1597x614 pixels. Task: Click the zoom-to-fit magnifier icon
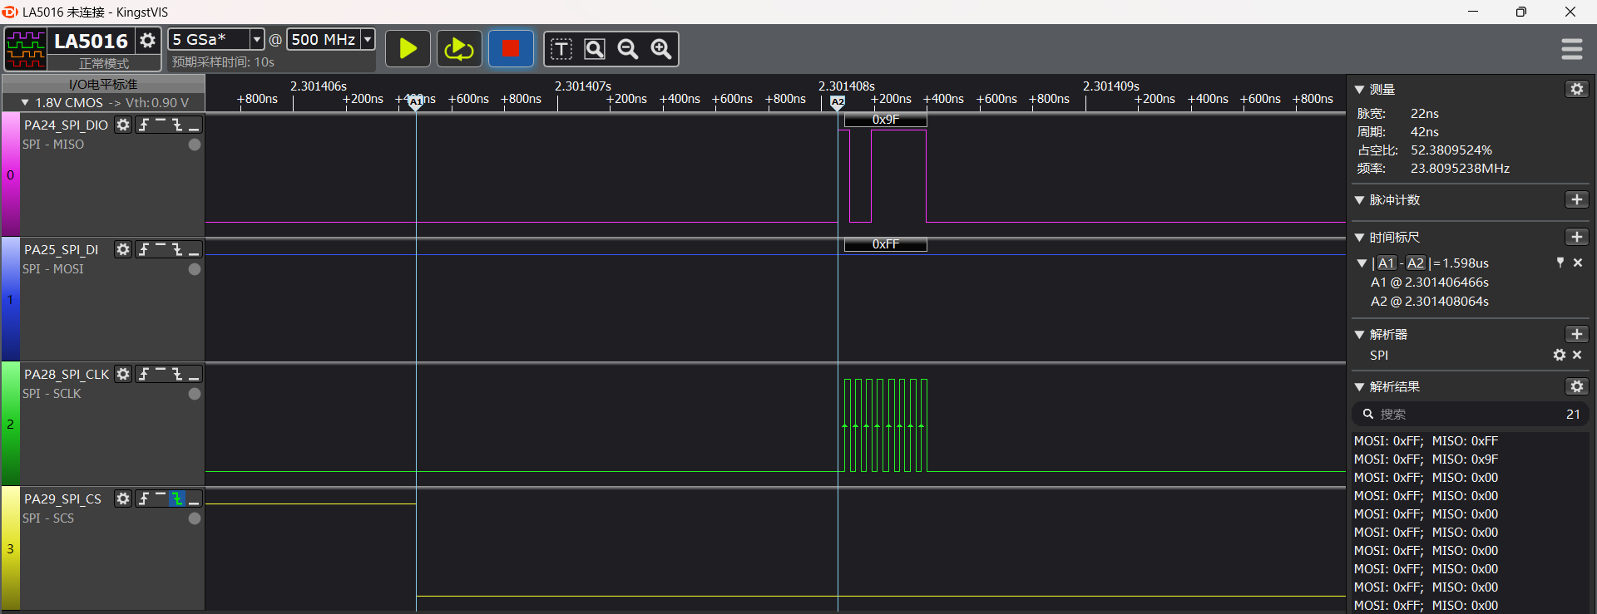(595, 49)
